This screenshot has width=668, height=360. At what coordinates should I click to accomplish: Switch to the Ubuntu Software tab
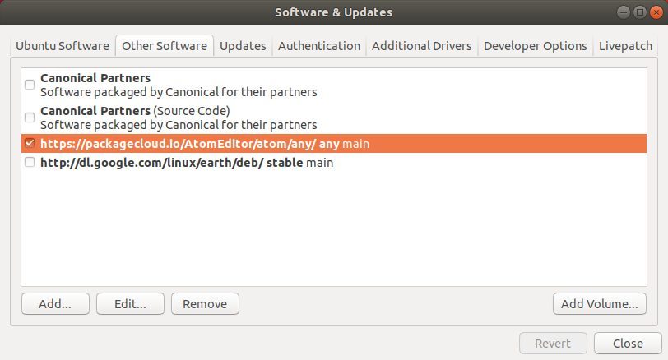[x=63, y=45]
